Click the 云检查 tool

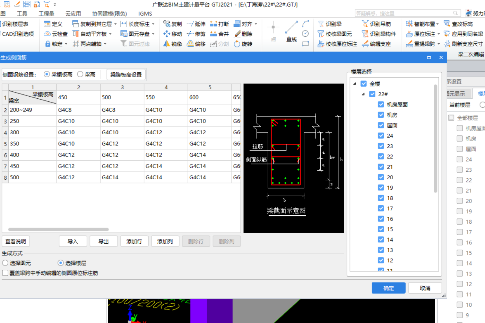[55, 34]
